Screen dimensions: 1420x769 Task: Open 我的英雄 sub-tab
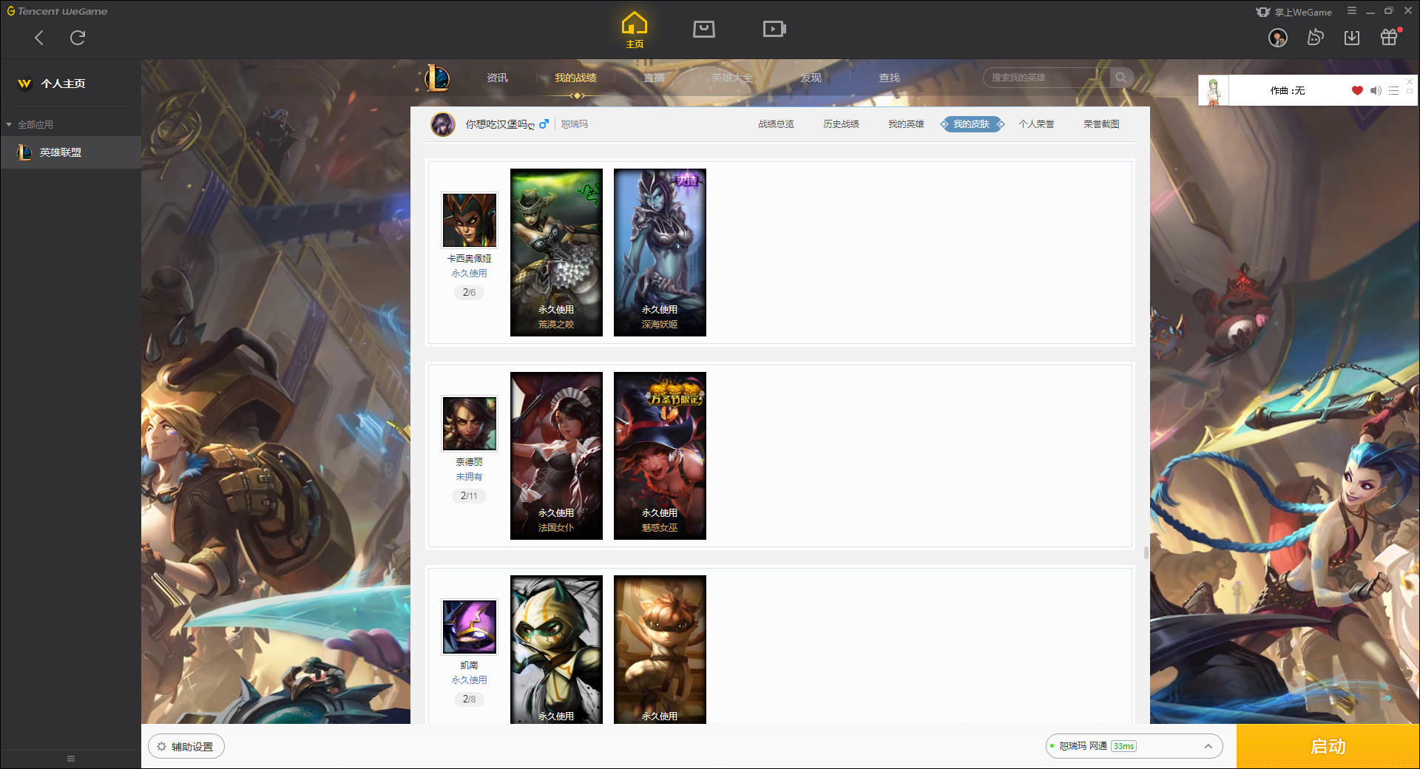tap(906, 124)
